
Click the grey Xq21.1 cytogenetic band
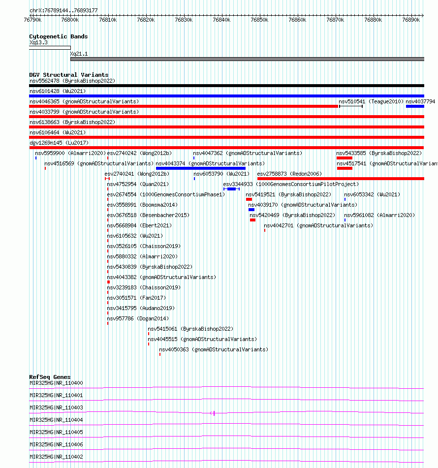pyautogui.click(x=247, y=59)
